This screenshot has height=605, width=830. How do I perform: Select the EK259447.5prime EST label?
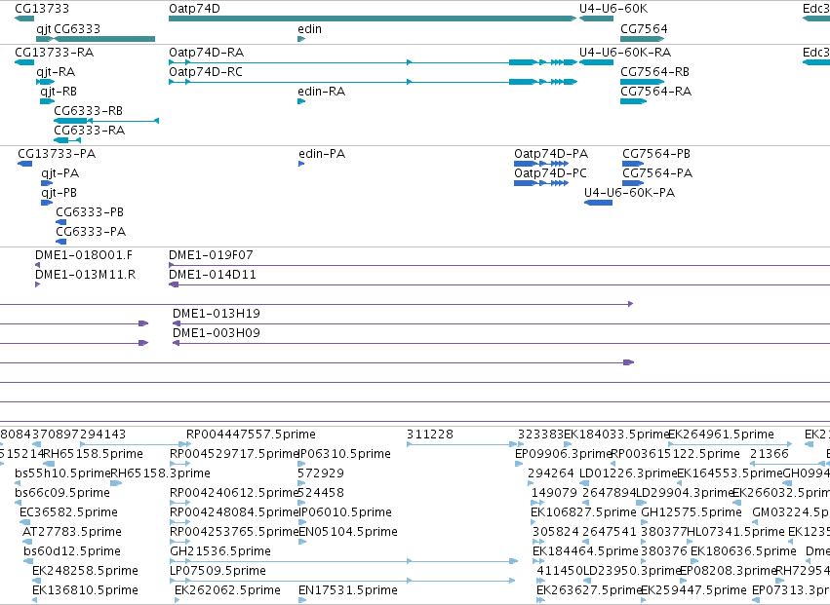[693, 591]
